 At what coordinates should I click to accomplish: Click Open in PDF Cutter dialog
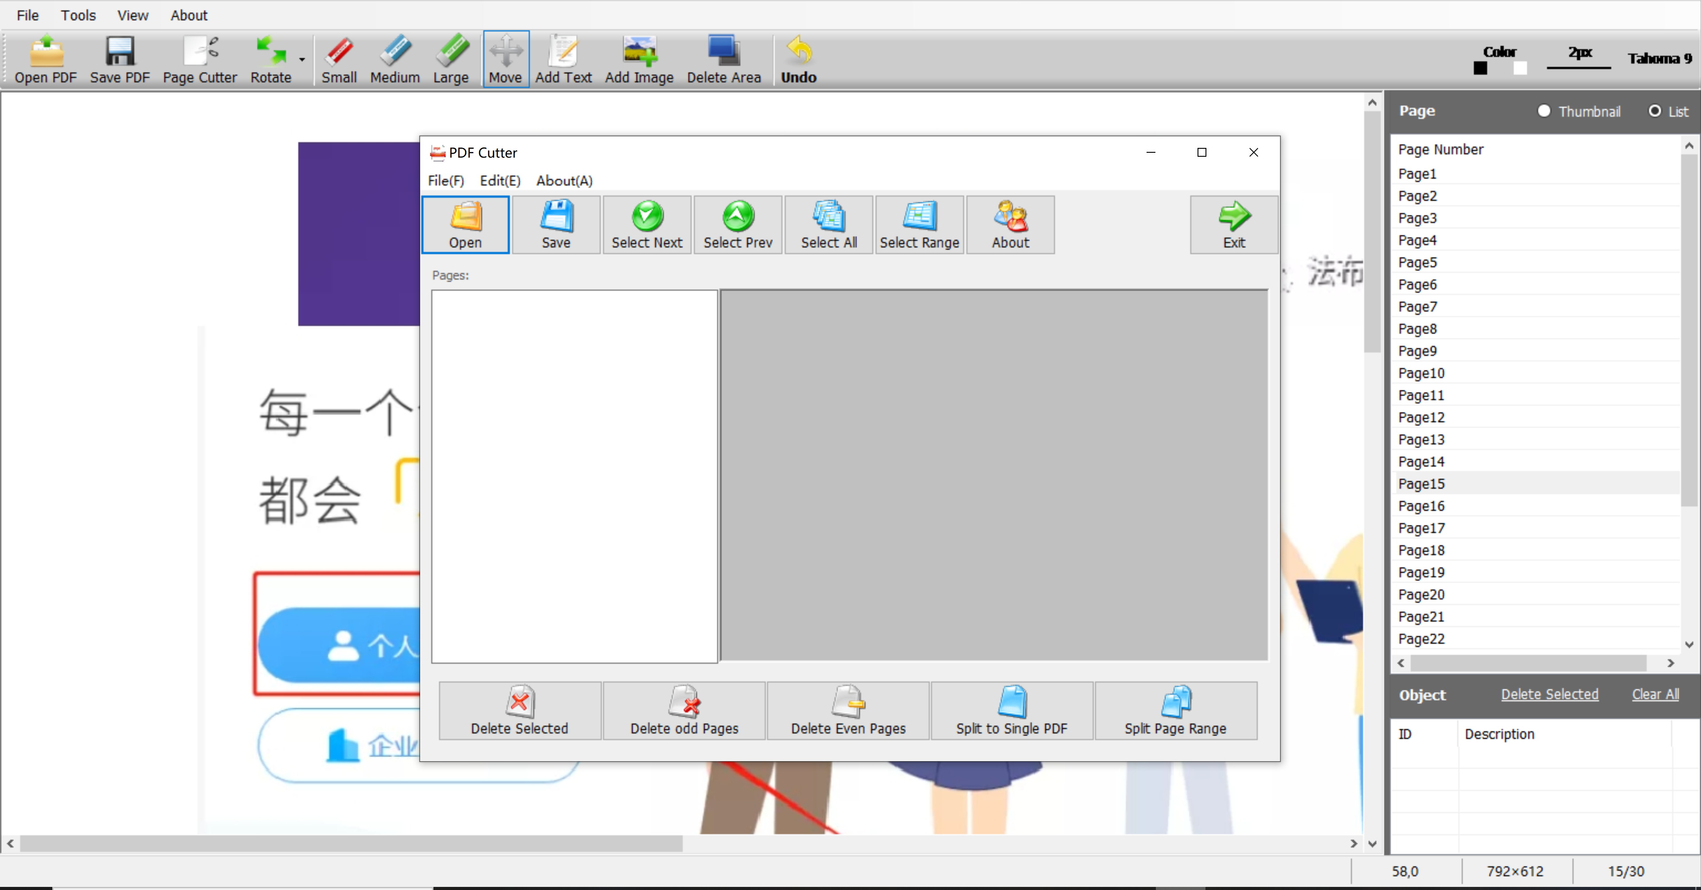pos(465,225)
